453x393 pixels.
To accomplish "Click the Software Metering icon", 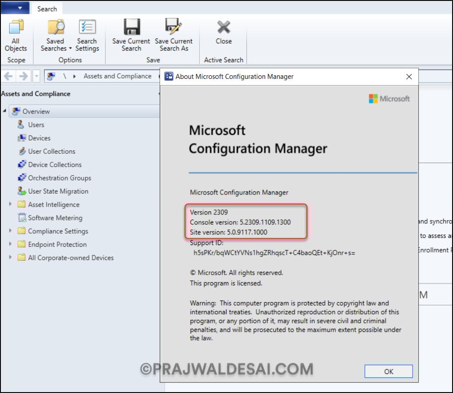I will click(22, 218).
